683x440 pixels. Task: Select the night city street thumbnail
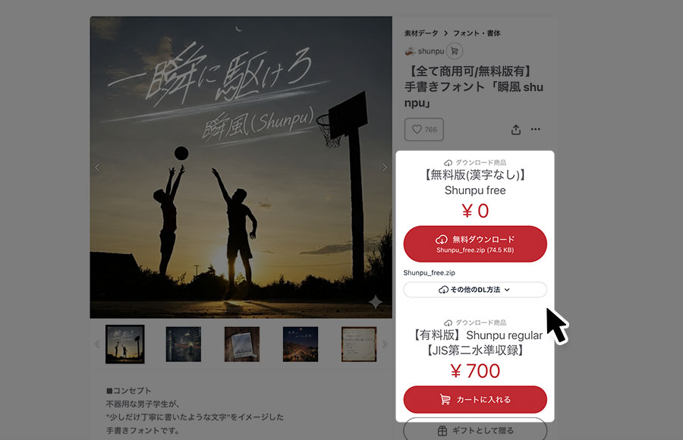click(184, 344)
